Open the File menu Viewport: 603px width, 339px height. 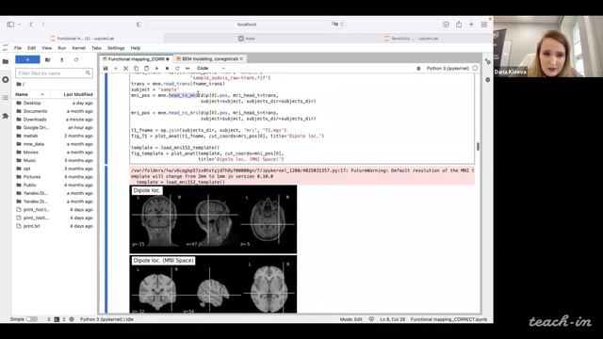coord(18,48)
